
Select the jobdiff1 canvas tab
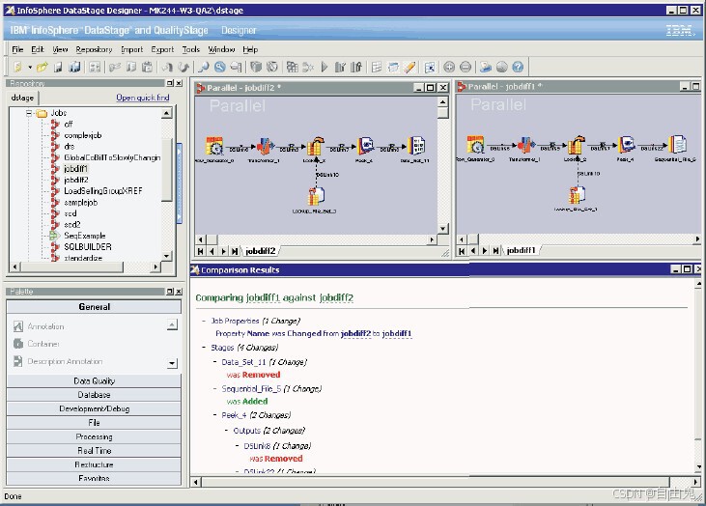click(x=521, y=250)
